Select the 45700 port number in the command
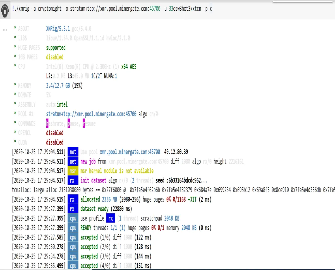 pos(155,9)
